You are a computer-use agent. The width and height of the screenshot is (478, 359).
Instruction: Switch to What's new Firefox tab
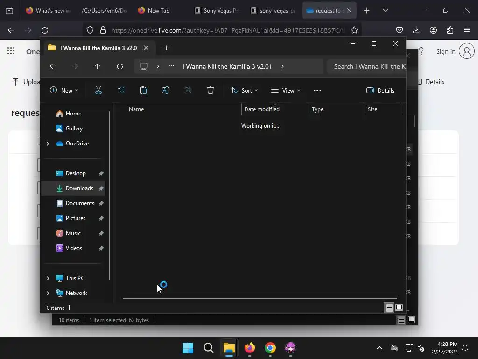pos(49,11)
